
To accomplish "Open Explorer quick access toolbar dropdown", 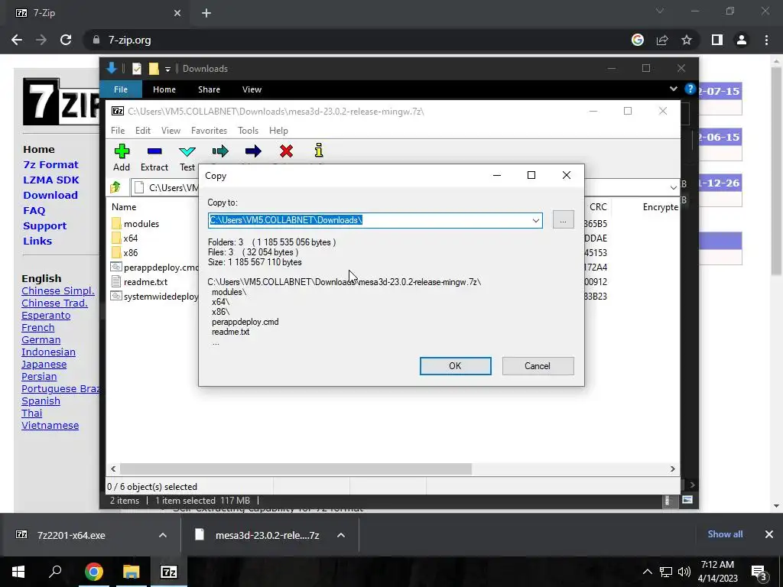I will pyautogui.click(x=167, y=69).
